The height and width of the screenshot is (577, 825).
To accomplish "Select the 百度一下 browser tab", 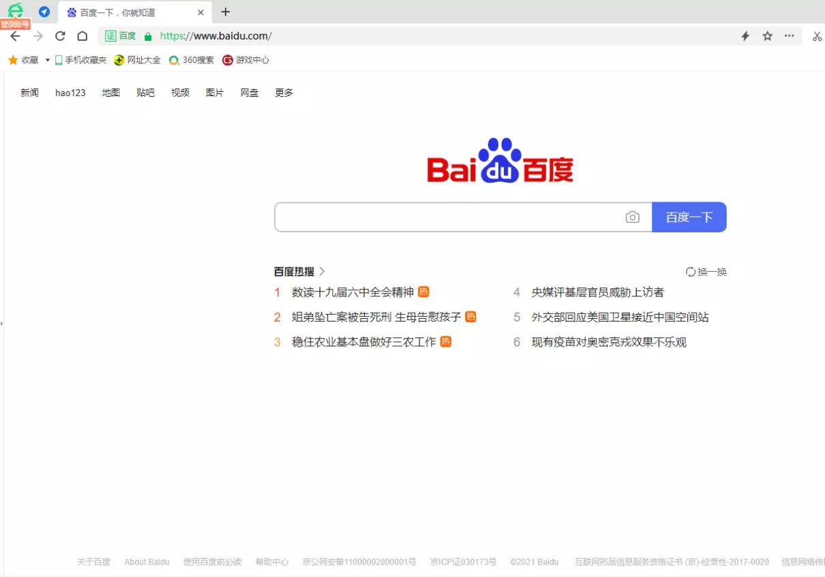I will click(x=135, y=12).
